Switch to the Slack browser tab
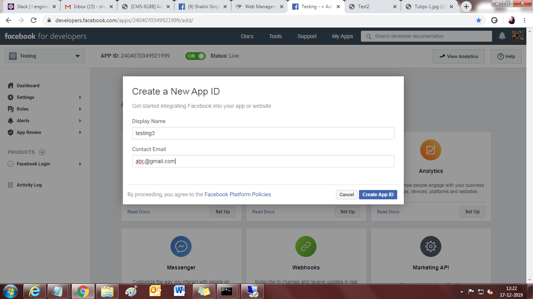This screenshot has width=533, height=299. pos(32,7)
